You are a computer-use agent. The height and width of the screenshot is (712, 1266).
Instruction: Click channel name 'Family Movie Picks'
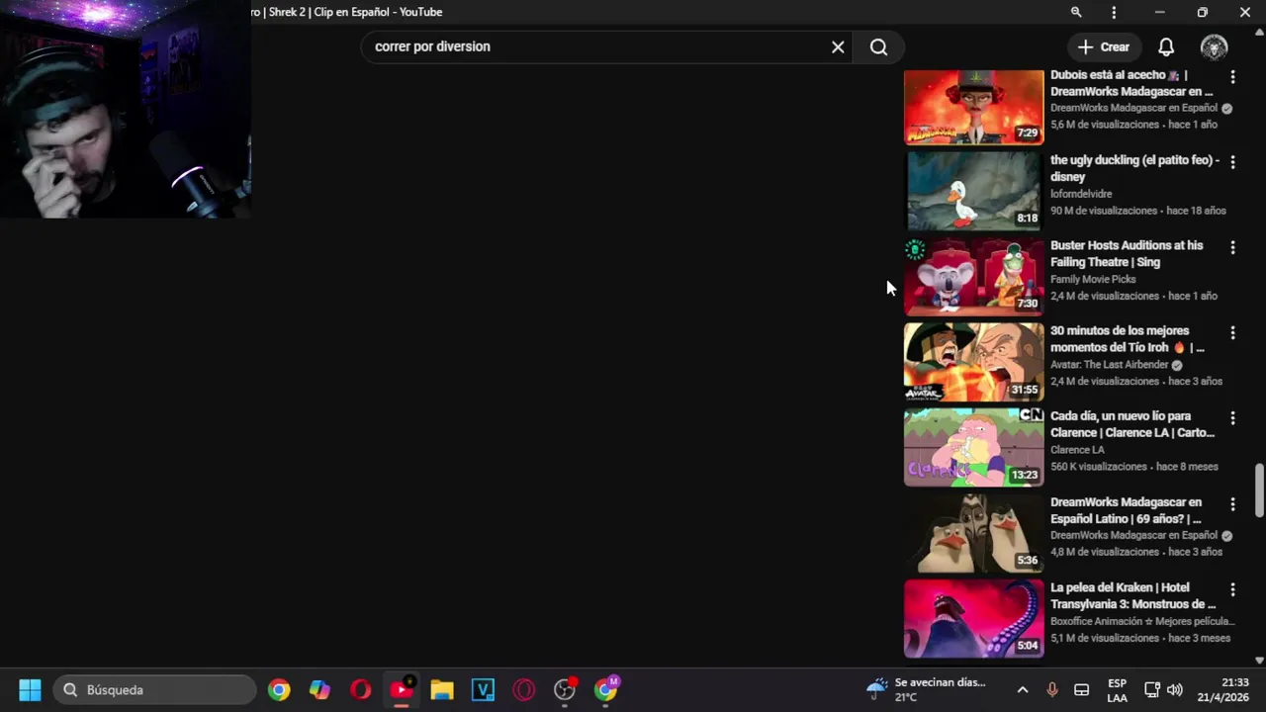point(1093,279)
